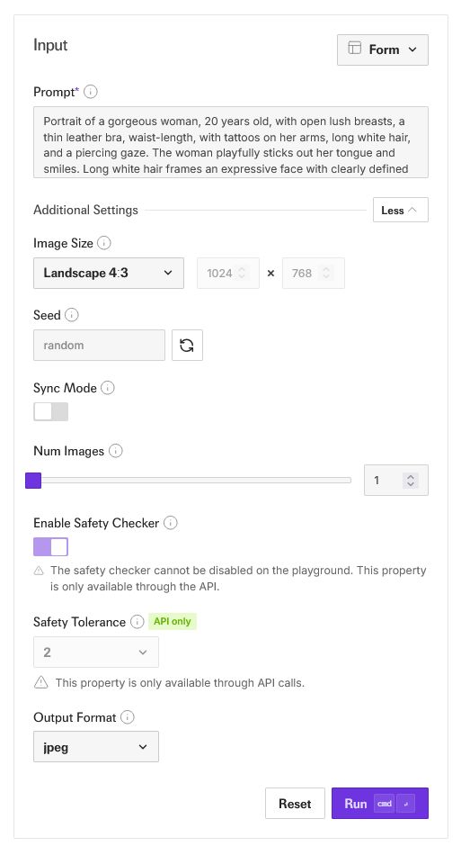Image resolution: width=461 pixels, height=855 pixels.
Task: Click the Enable Safety Checker info icon
Action: pyautogui.click(x=171, y=523)
